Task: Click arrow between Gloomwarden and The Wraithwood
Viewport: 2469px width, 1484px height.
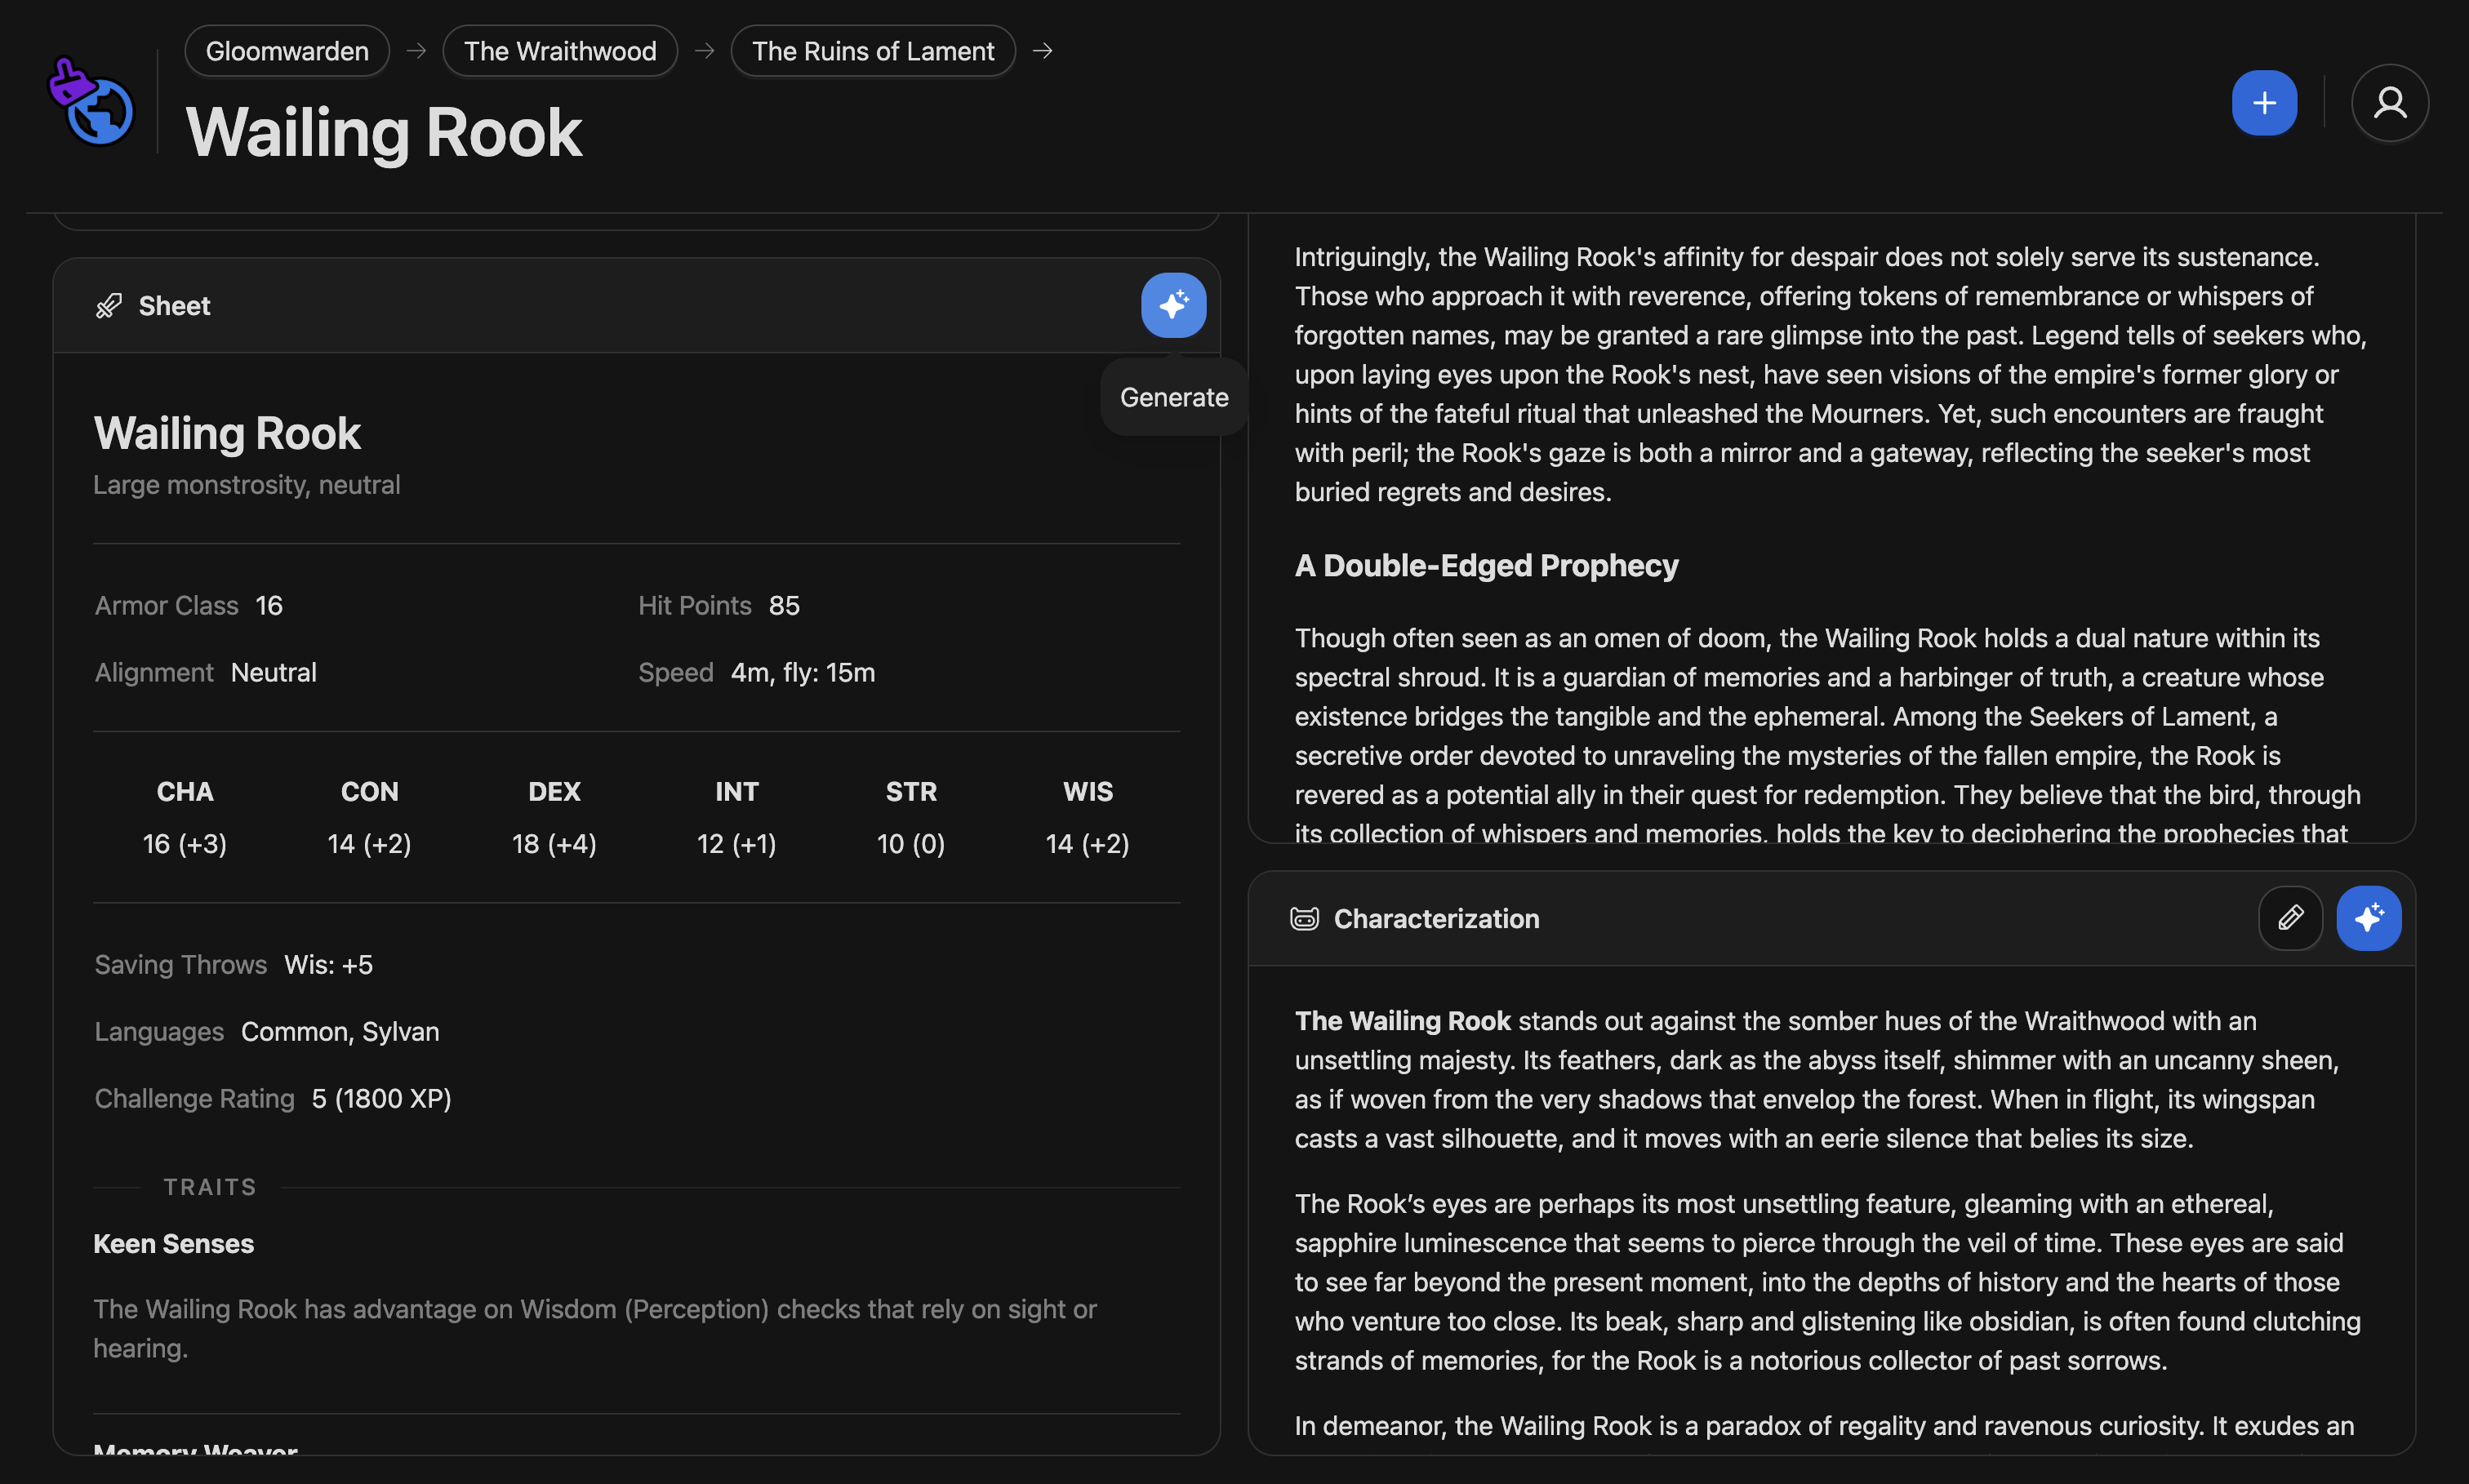Action: [416, 51]
